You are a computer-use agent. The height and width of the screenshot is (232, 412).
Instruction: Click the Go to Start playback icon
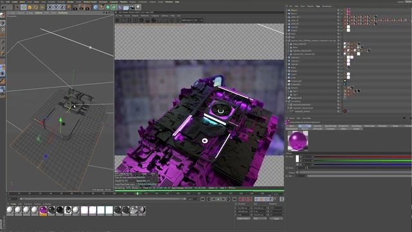pos(203,199)
